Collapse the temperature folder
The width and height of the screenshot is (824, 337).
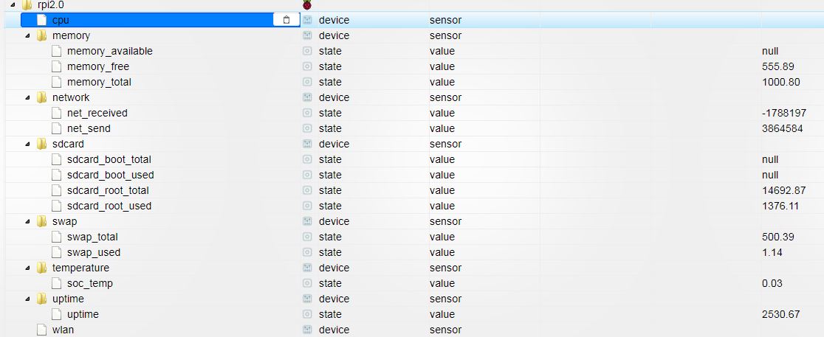pos(27,268)
